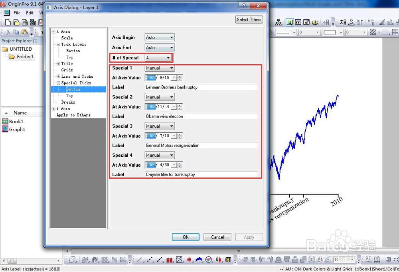Open the 2009/4/30 date picker dropdown
This screenshot has height=272, width=399.
pyautogui.click(x=174, y=165)
